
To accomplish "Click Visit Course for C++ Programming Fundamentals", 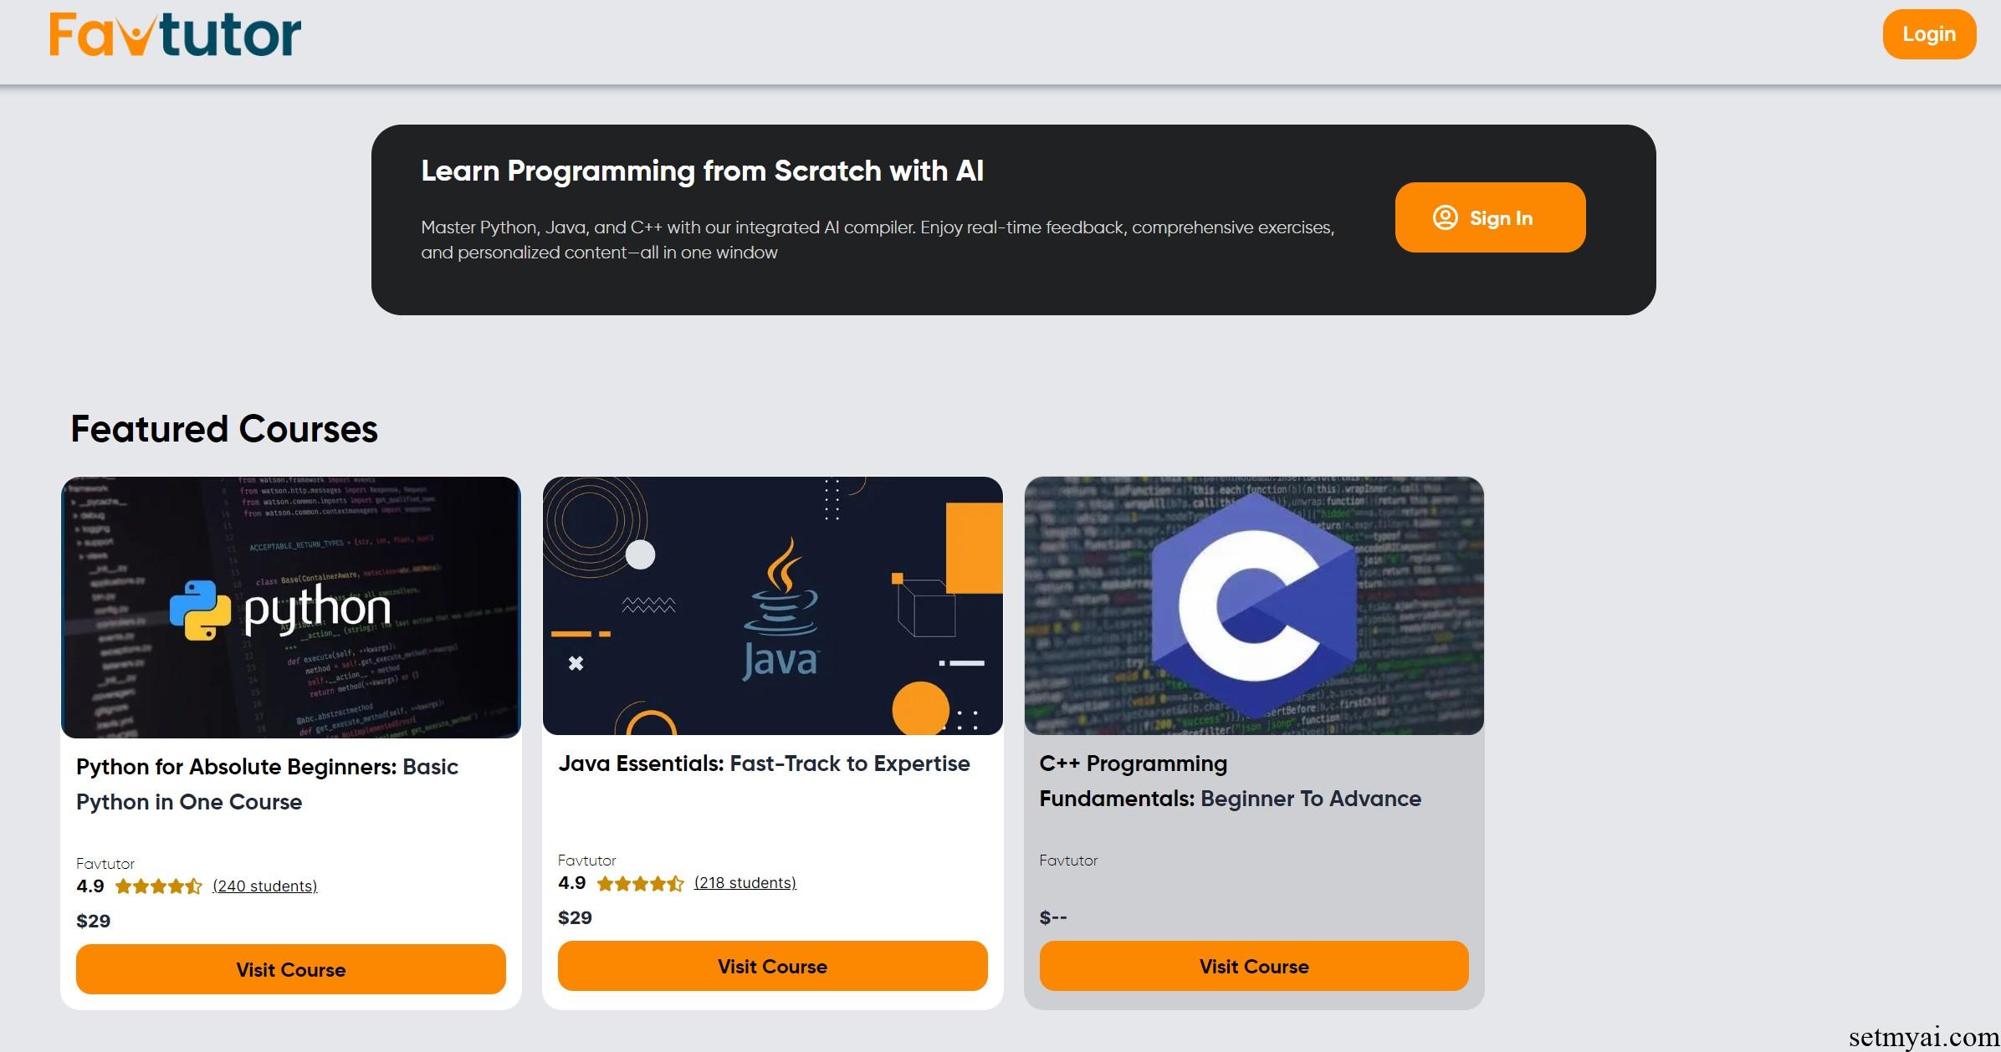I will pyautogui.click(x=1254, y=966).
